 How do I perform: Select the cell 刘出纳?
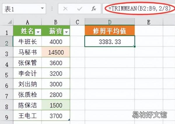coord(27,84)
